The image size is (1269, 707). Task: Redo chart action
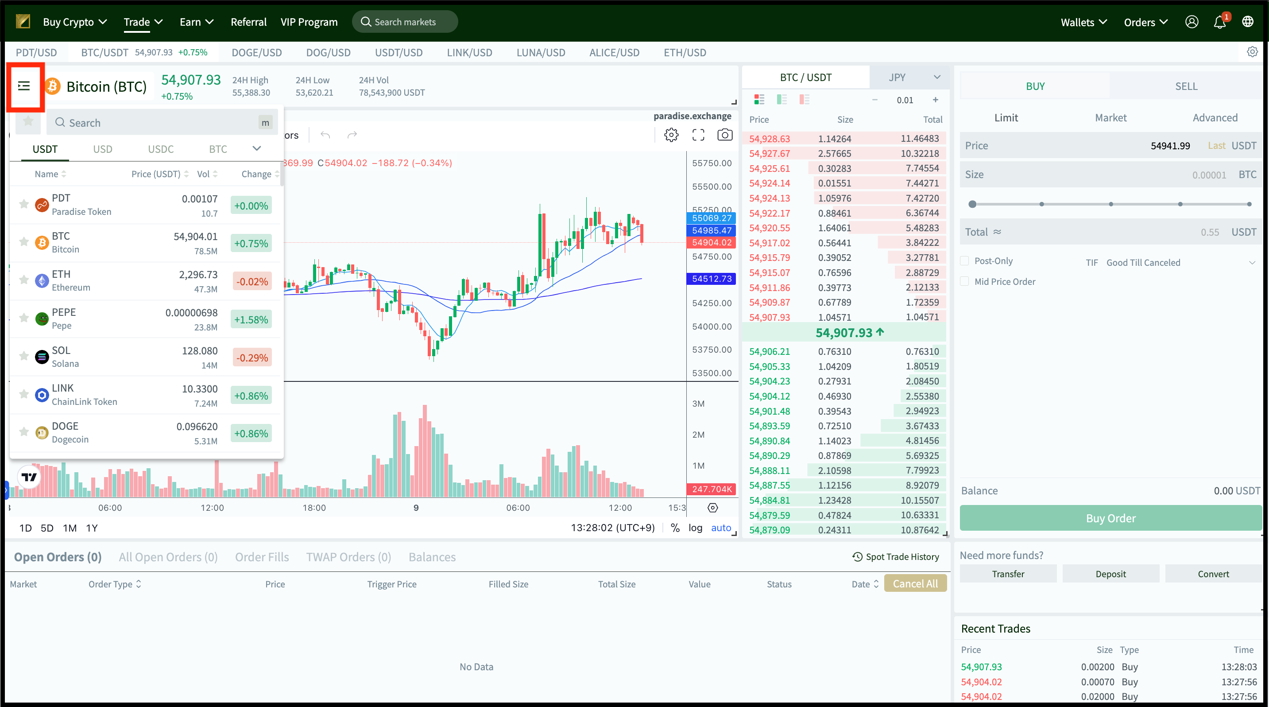click(352, 135)
